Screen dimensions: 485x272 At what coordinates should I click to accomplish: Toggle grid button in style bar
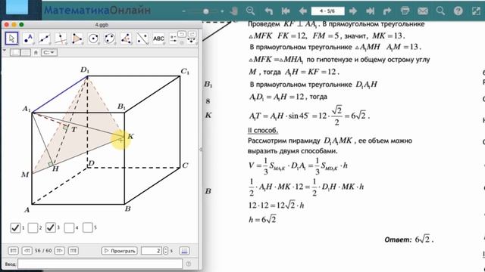tap(26, 52)
